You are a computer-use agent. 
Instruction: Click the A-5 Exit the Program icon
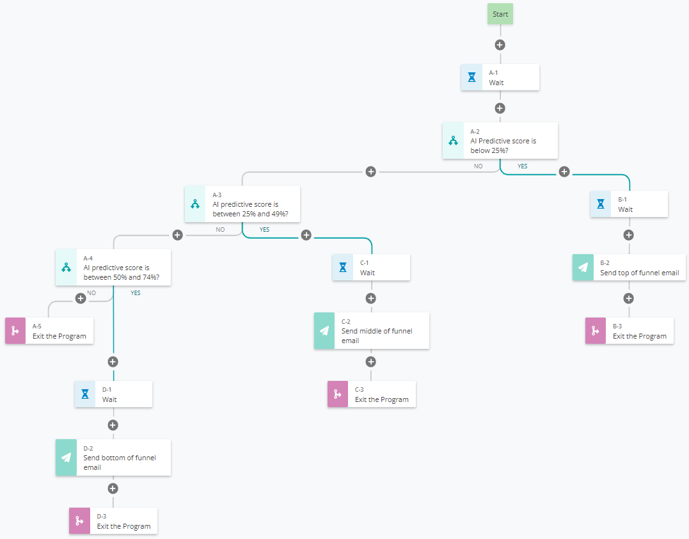[15, 330]
